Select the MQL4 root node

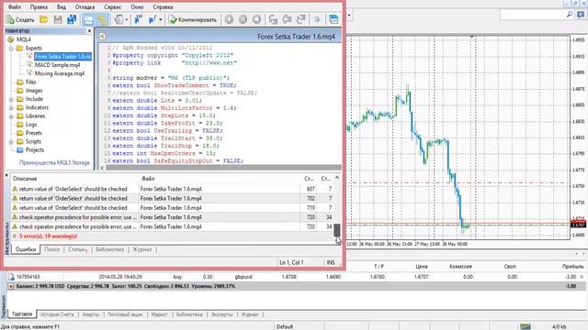(24, 39)
